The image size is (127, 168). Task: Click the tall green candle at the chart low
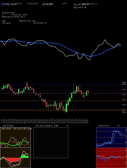[66, 108]
